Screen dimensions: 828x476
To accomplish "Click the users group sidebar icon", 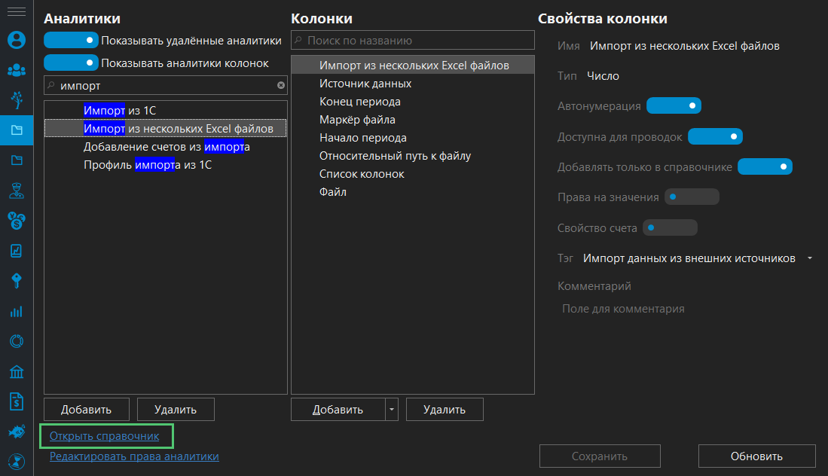I will [x=16, y=70].
